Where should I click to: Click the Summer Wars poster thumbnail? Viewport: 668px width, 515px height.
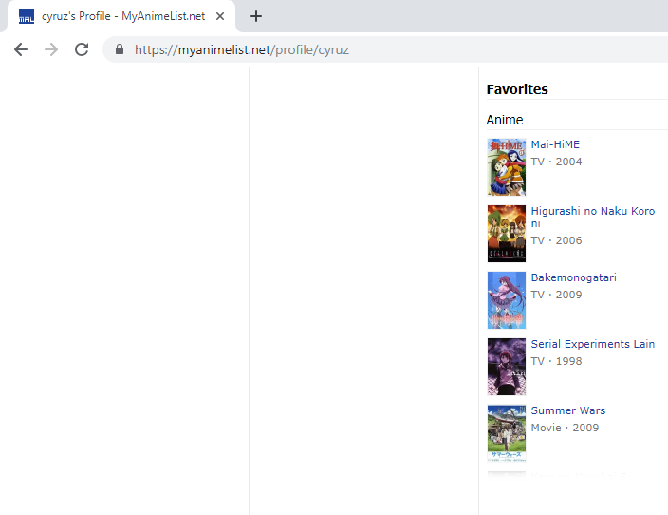point(507,433)
